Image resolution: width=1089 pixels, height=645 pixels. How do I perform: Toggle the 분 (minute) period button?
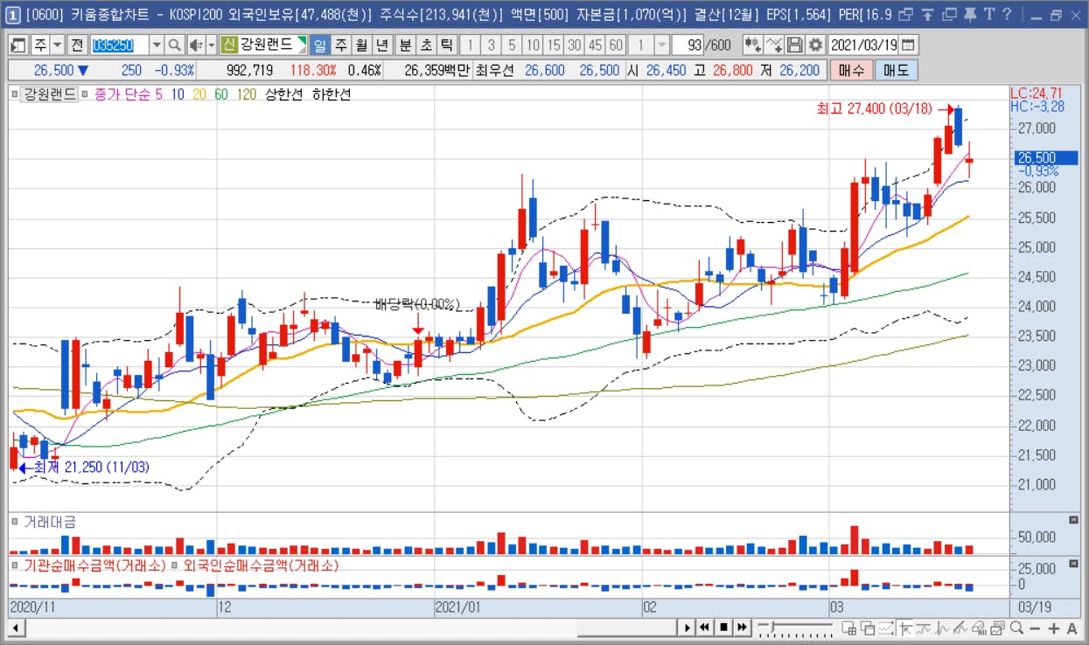coord(405,45)
